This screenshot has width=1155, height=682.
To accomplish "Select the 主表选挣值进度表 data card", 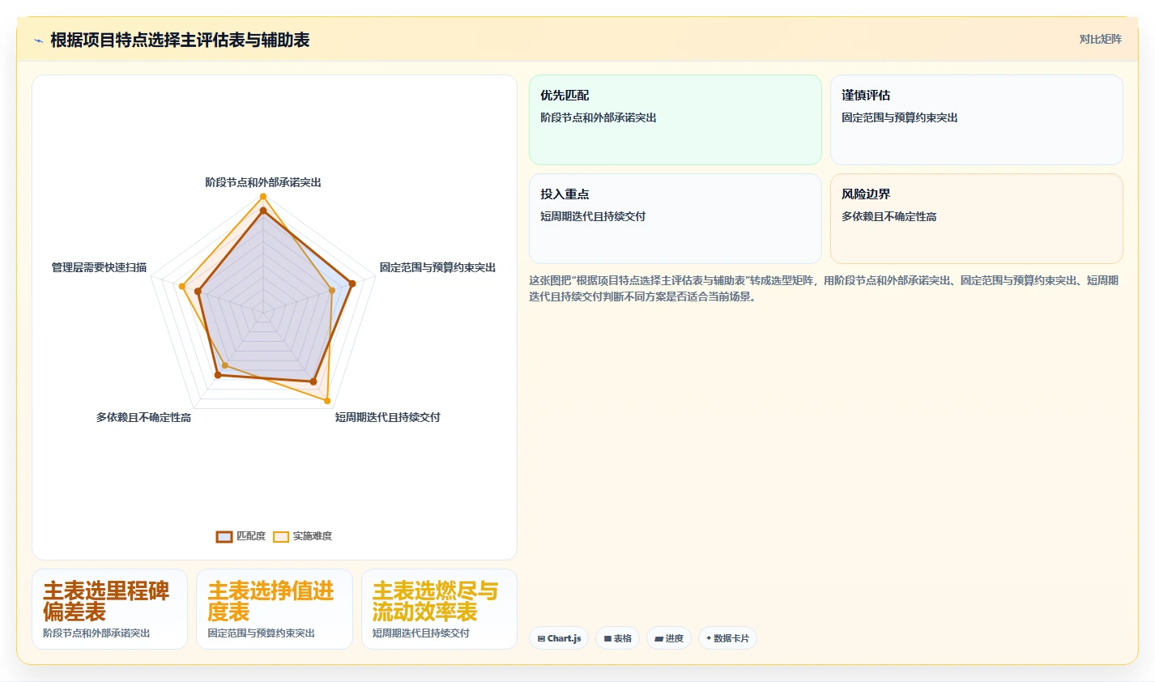I will tap(275, 609).
